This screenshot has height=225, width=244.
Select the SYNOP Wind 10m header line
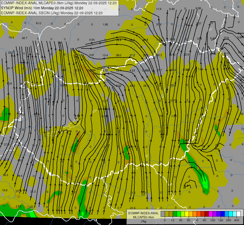coord(43,8)
